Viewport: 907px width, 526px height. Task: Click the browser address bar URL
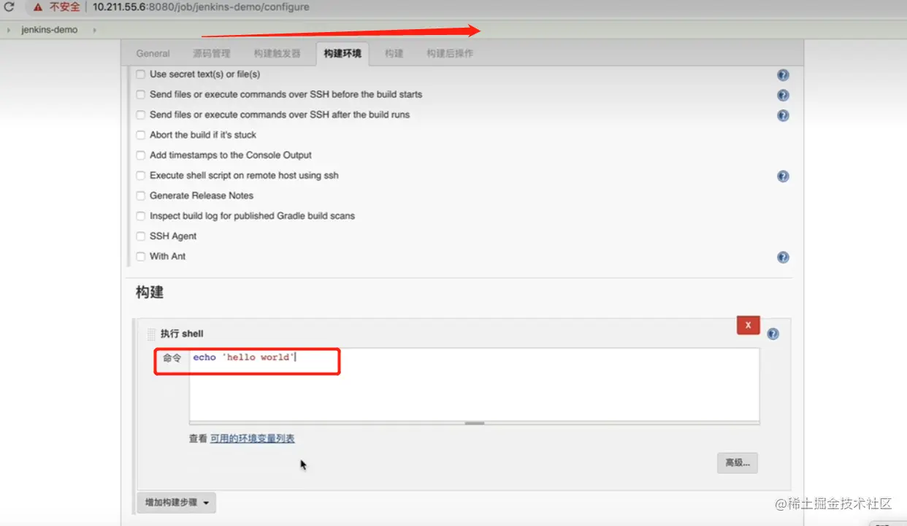[201, 7]
